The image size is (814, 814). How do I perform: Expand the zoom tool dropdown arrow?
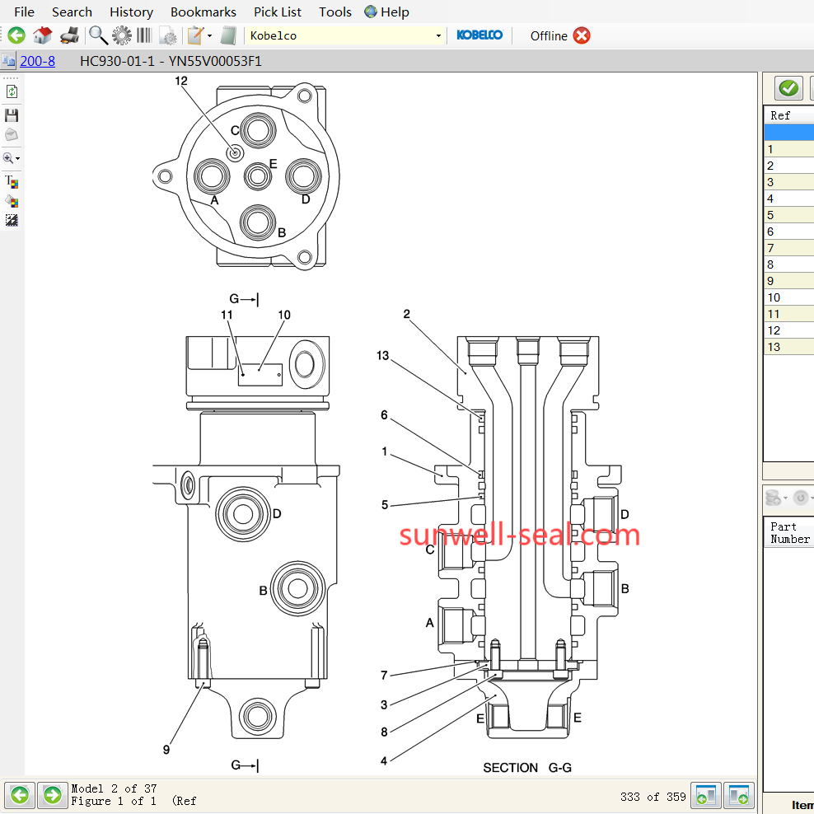pos(17,158)
